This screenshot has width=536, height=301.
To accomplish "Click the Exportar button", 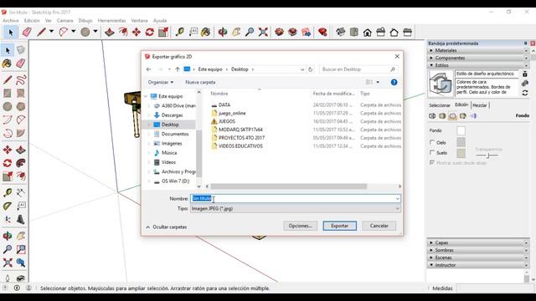I will [340, 226].
